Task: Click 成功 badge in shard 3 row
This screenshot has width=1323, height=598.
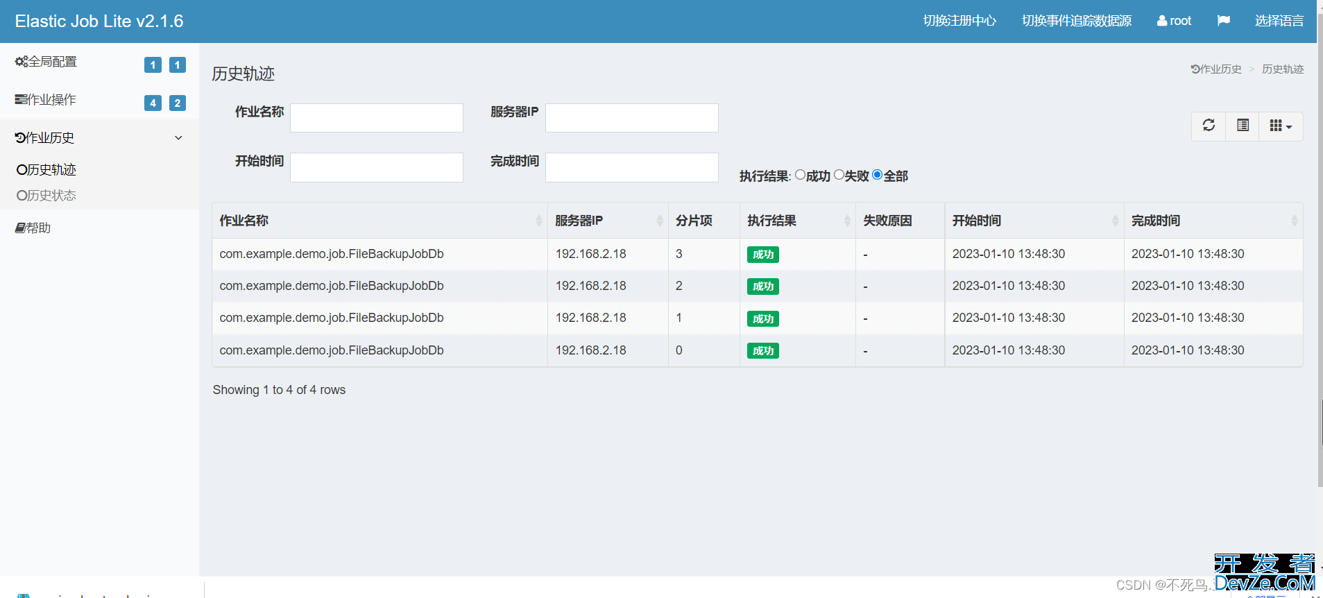Action: coord(762,255)
